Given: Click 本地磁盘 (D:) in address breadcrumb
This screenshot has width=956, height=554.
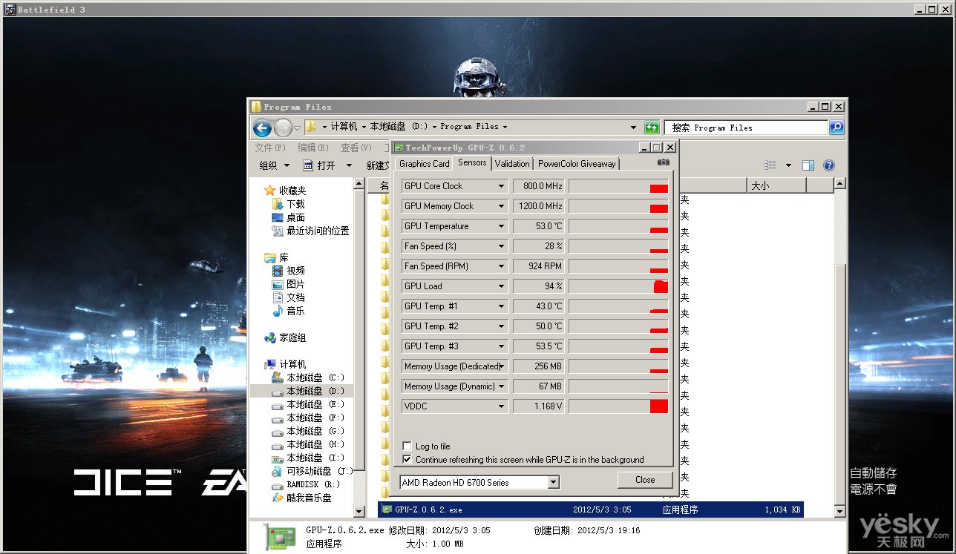Looking at the screenshot, I should coord(399,127).
